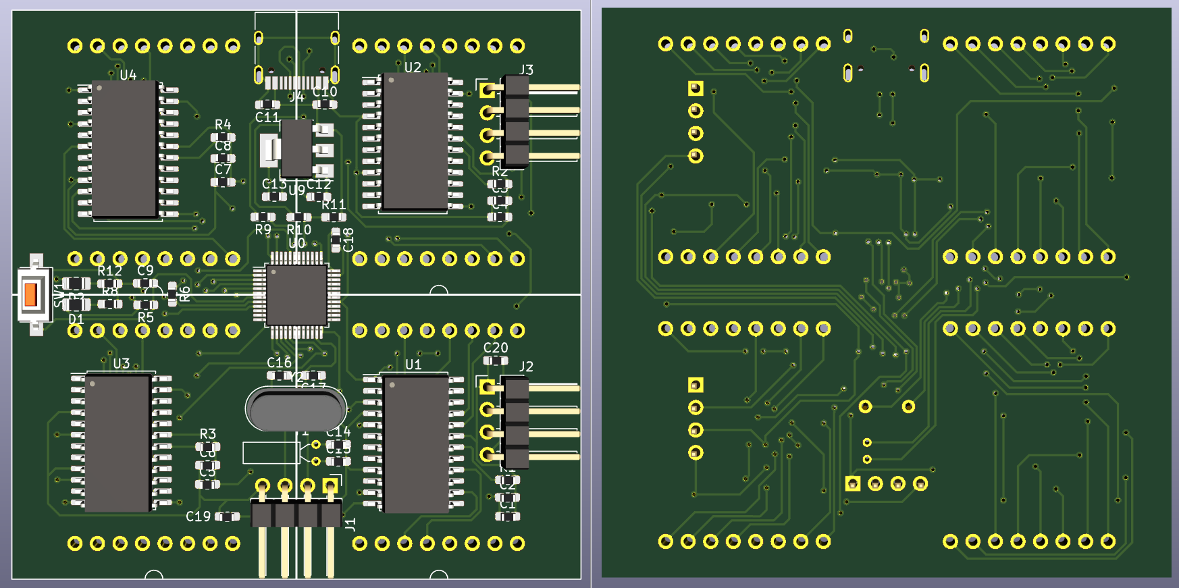The width and height of the screenshot is (1179, 588).
Task: Select the oval crystal oscillator
Action: [x=296, y=409]
